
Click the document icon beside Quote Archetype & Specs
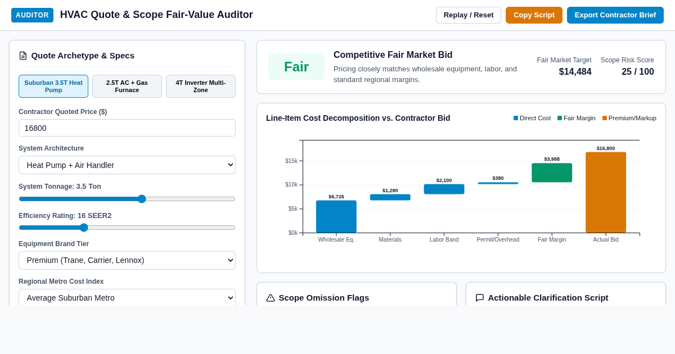click(23, 56)
